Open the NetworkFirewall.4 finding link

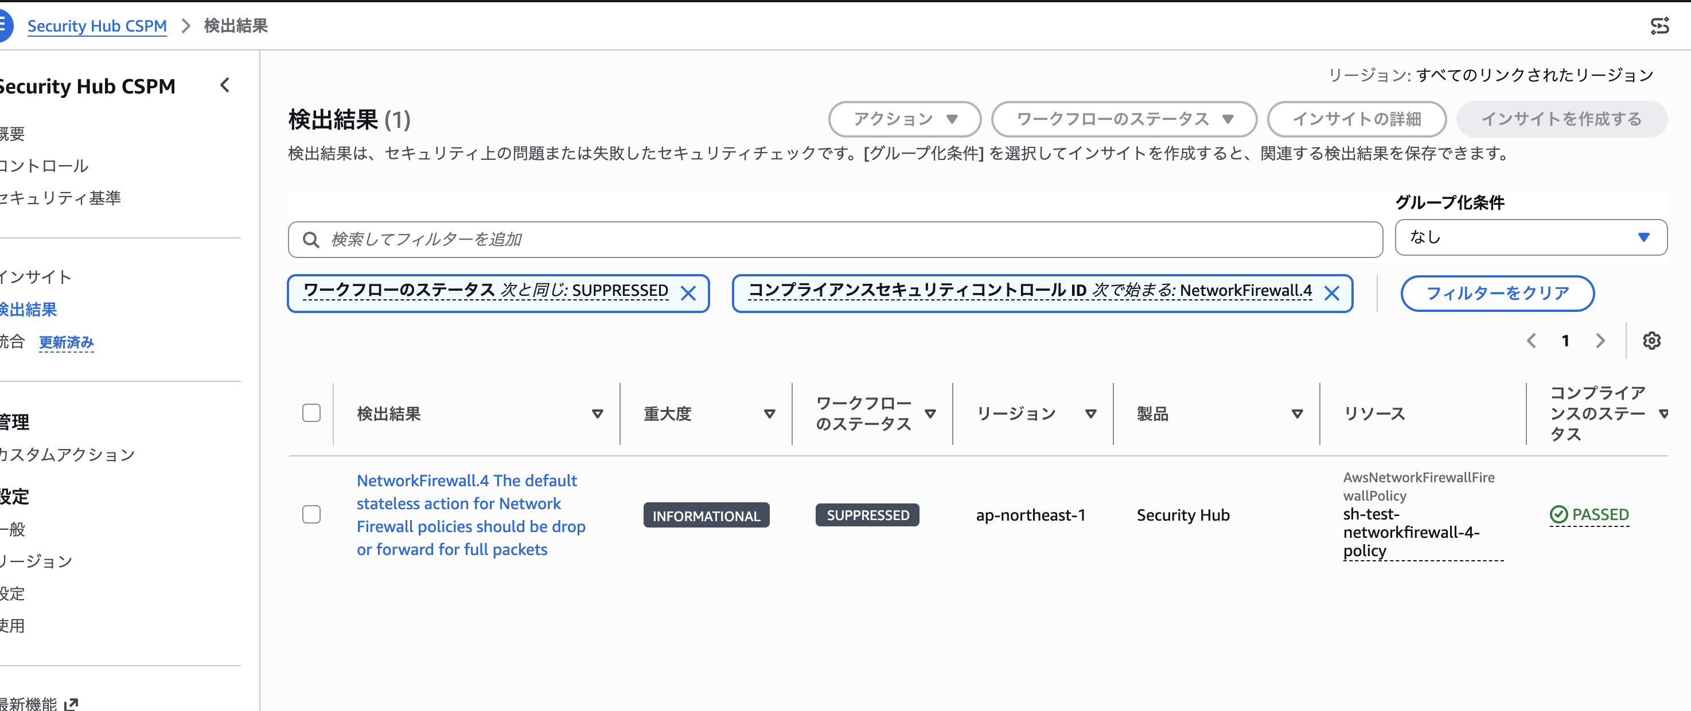[471, 515]
